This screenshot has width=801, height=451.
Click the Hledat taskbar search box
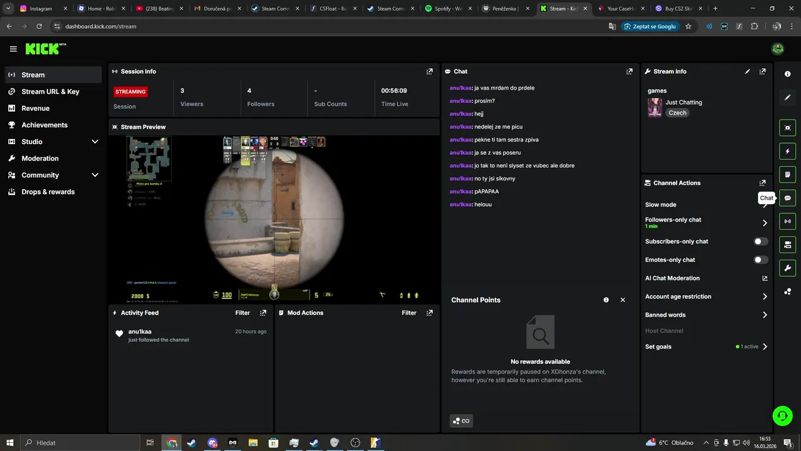[x=80, y=443]
